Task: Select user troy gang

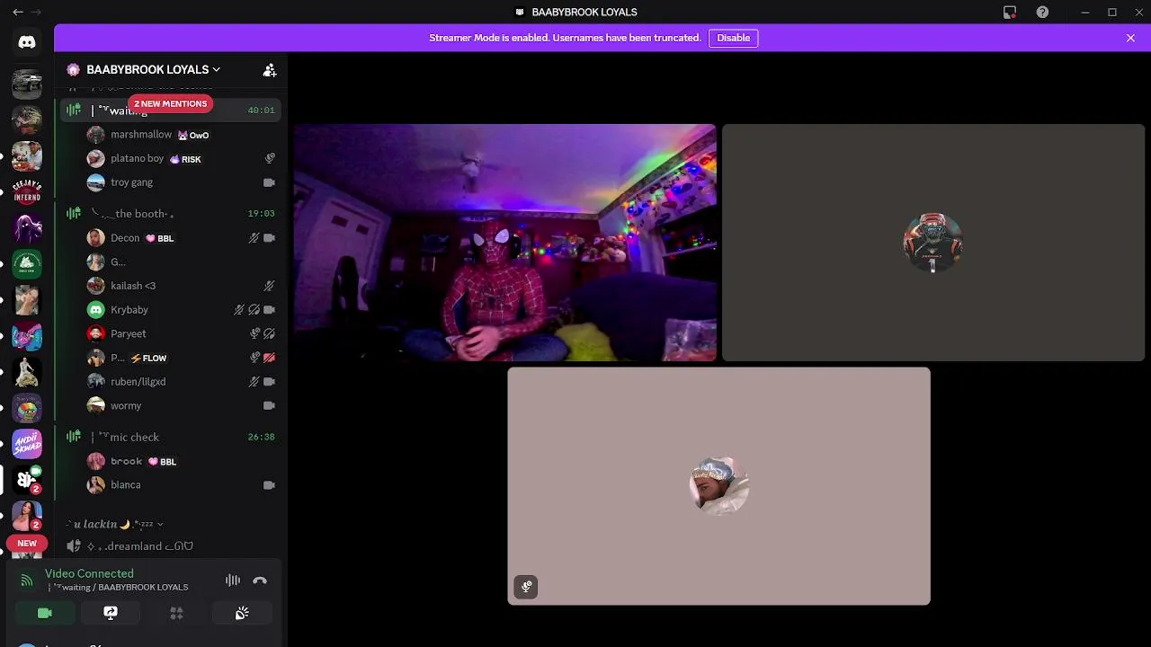Action: pos(183,182)
